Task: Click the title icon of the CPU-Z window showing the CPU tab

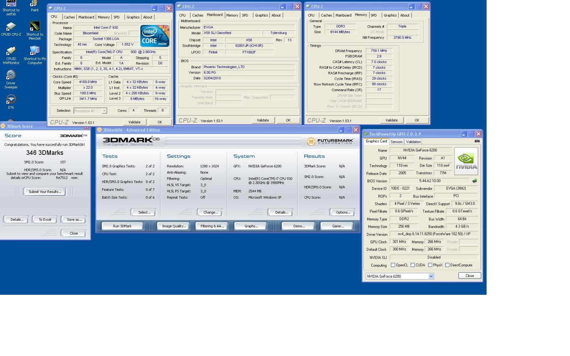Action: click(x=51, y=8)
